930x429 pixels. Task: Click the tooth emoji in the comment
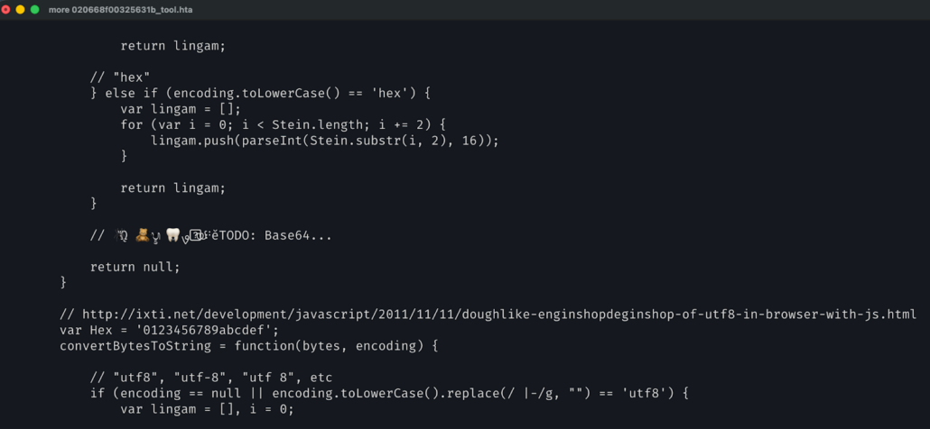coord(172,235)
